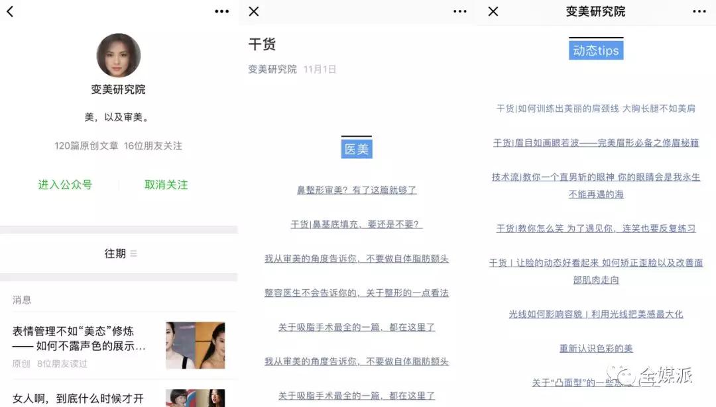Tap the 变美研究院 author name under 干货

tap(272, 69)
